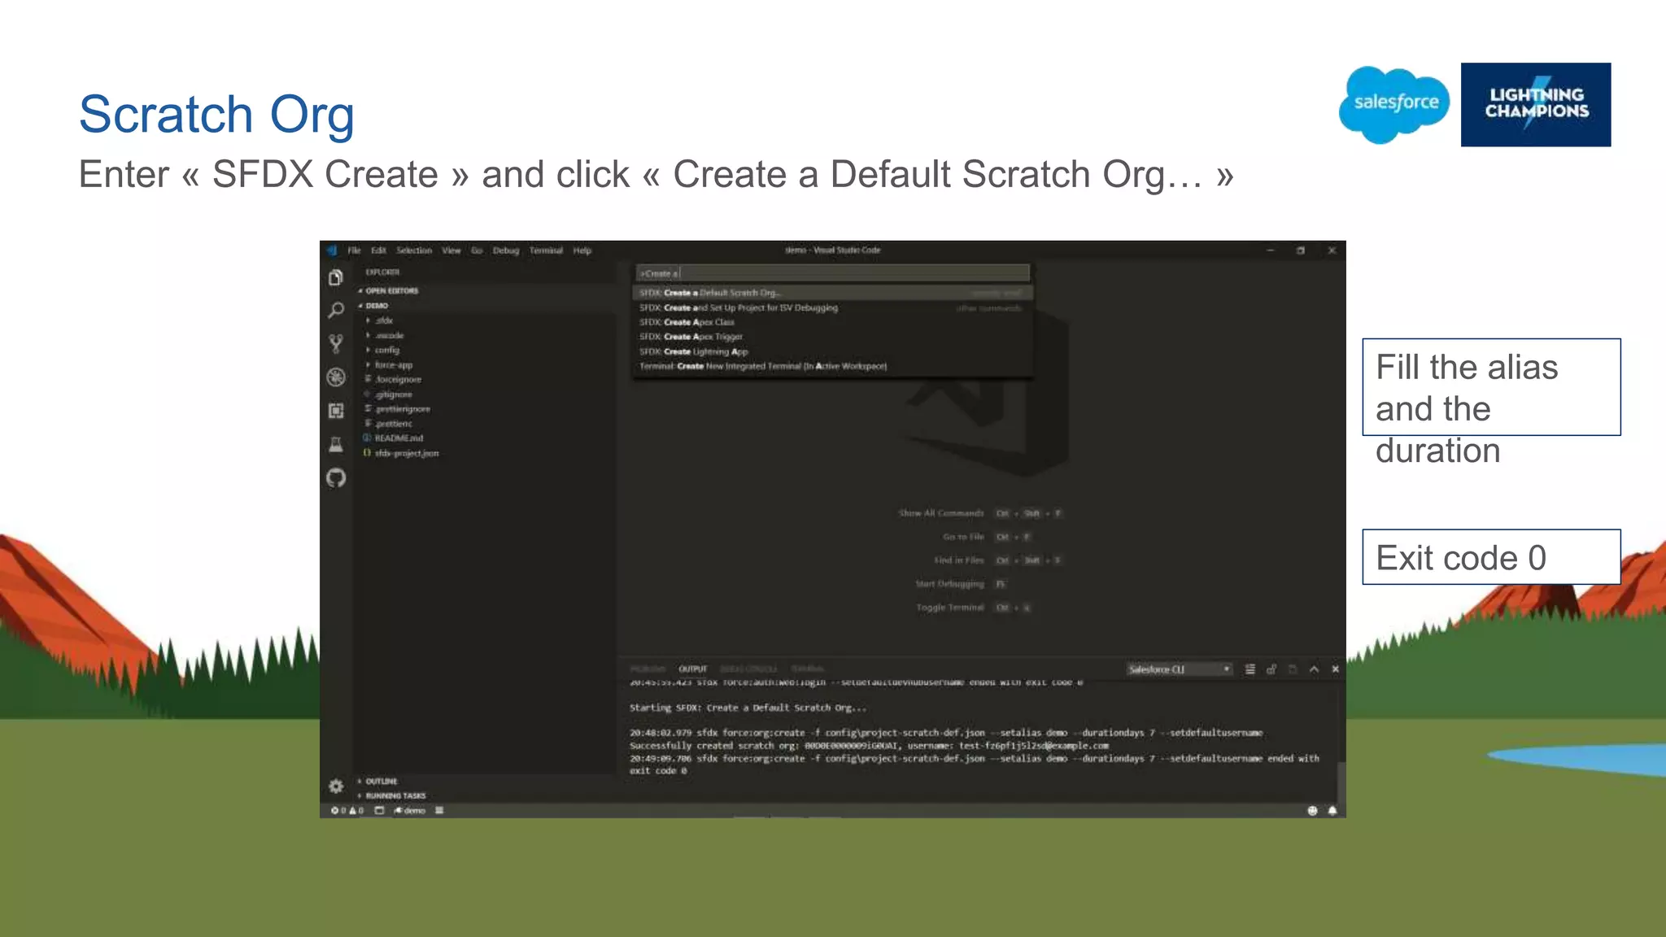Switch to the TERMINAL panel tab
Screen dimensions: 1666x937
tap(808, 669)
